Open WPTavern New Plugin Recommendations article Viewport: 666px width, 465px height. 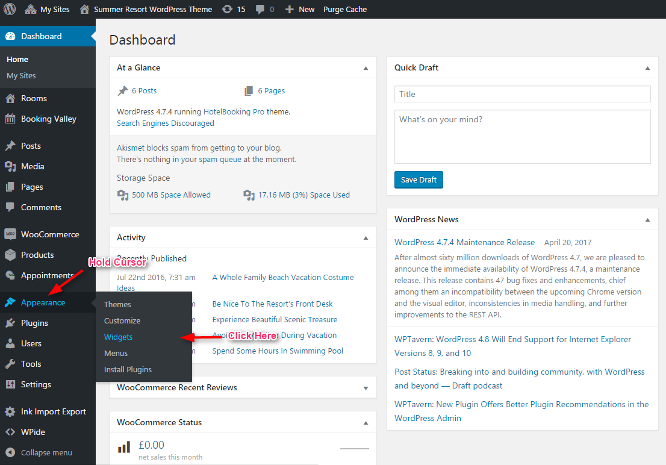(x=521, y=411)
